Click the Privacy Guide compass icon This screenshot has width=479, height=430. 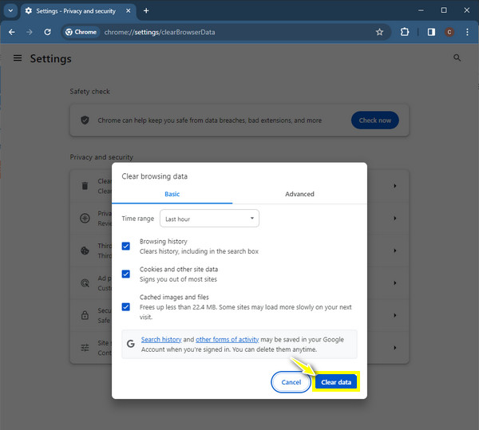coord(85,219)
